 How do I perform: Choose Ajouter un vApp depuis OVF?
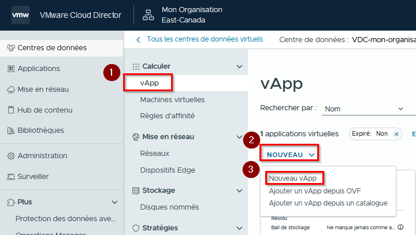[315, 191]
